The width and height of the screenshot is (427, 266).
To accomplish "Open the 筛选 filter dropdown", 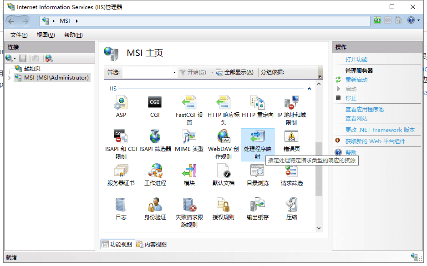I will point(174,73).
